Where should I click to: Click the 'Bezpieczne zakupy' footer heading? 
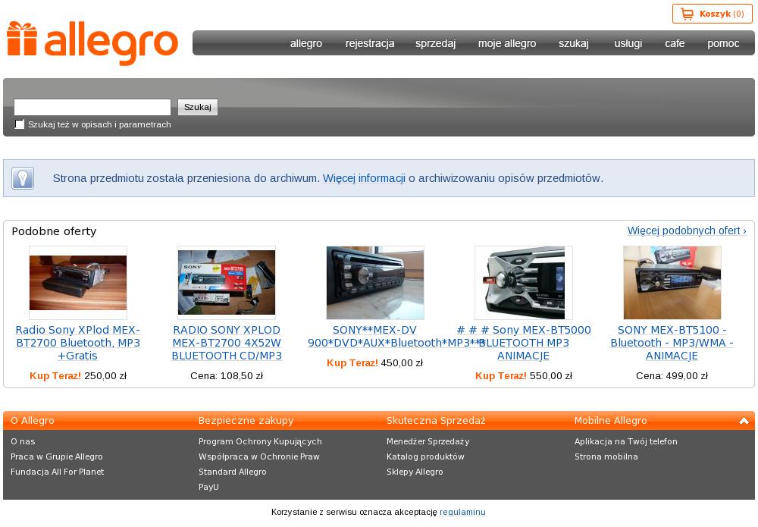tap(246, 421)
